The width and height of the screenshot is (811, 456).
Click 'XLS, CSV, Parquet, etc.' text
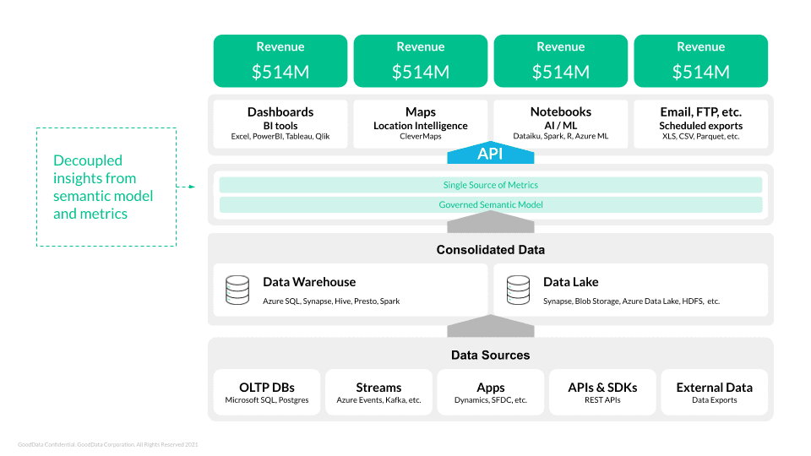click(701, 137)
